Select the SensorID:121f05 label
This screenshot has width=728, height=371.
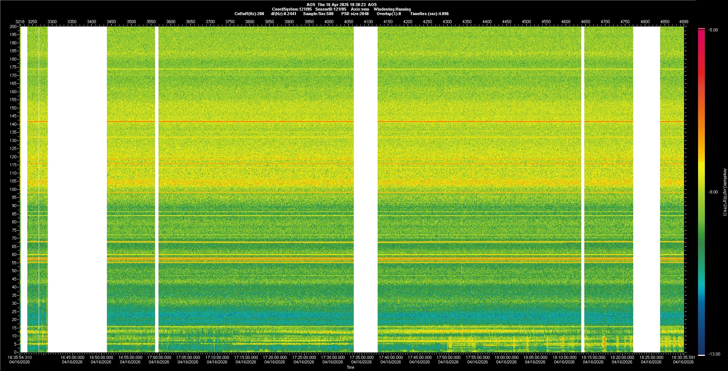(331, 9)
